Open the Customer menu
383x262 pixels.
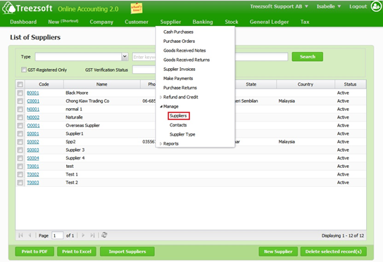[x=137, y=22]
